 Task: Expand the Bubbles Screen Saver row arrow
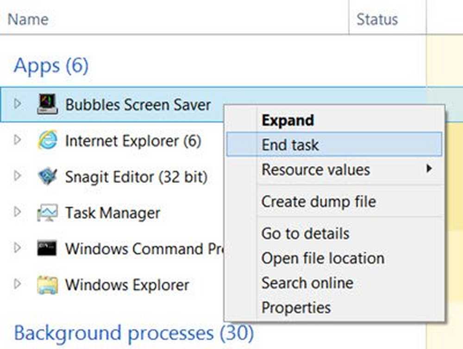[18, 104]
